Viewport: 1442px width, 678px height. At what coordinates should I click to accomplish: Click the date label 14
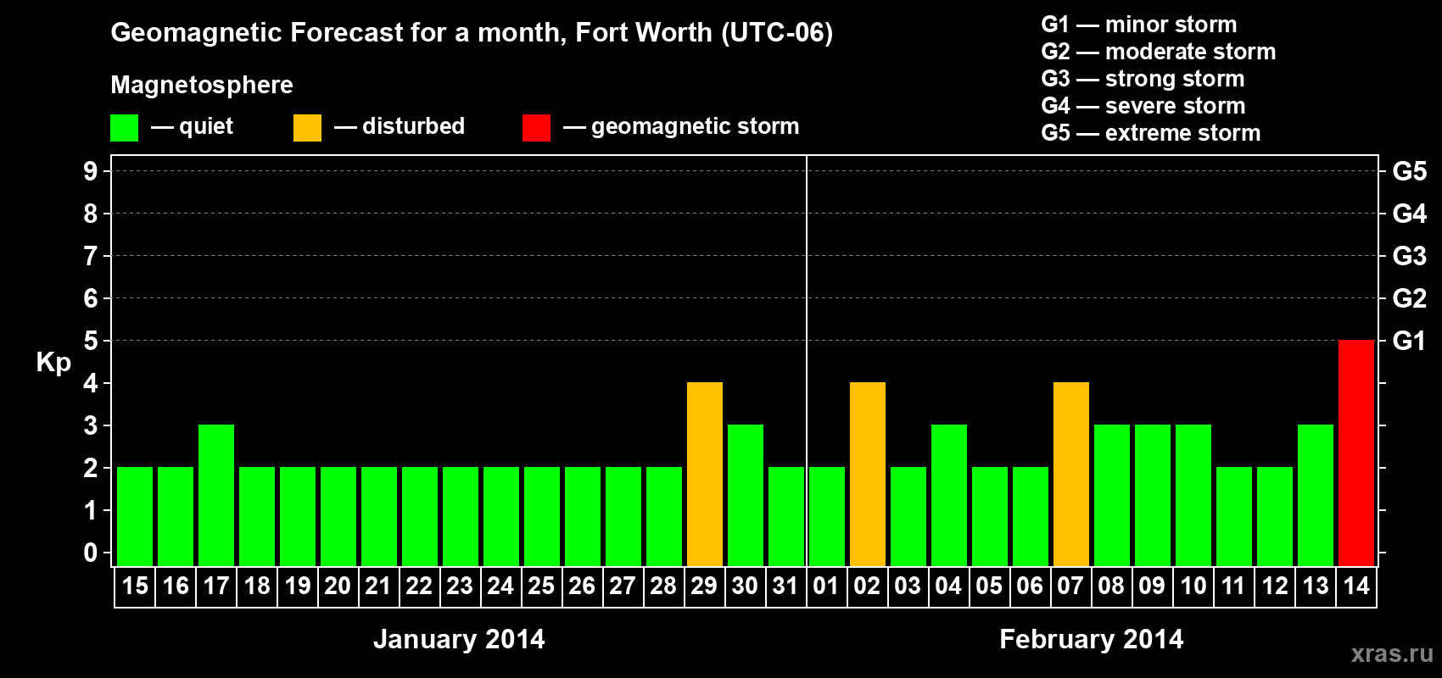click(1355, 586)
